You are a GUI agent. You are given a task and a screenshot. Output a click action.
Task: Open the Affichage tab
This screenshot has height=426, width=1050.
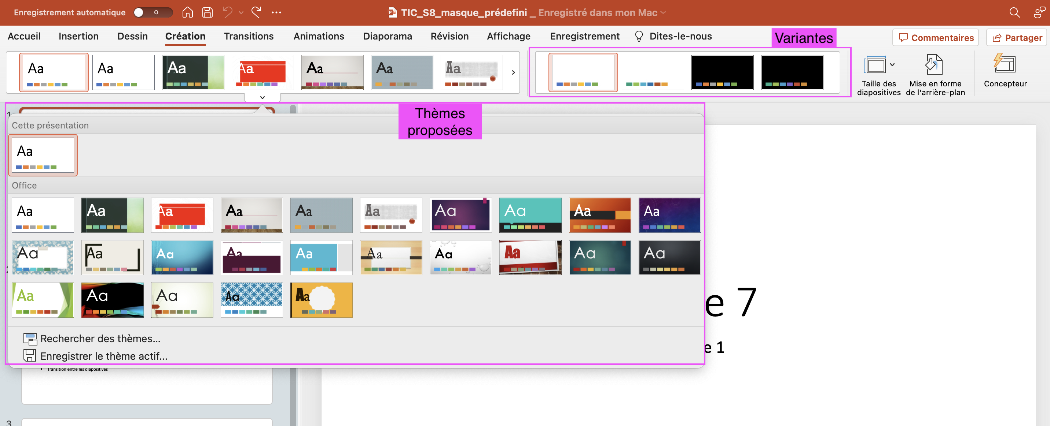click(x=509, y=36)
